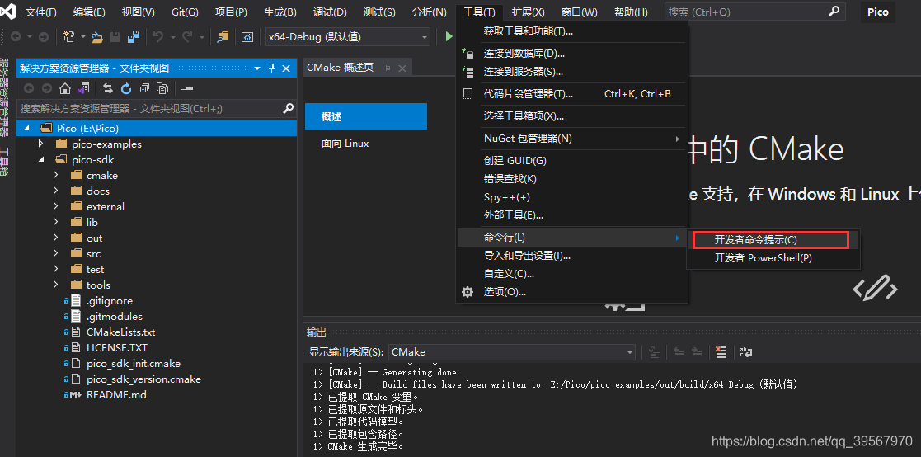Open the 文件(F) menu
The width and height of the screenshot is (921, 457).
pyautogui.click(x=41, y=12)
